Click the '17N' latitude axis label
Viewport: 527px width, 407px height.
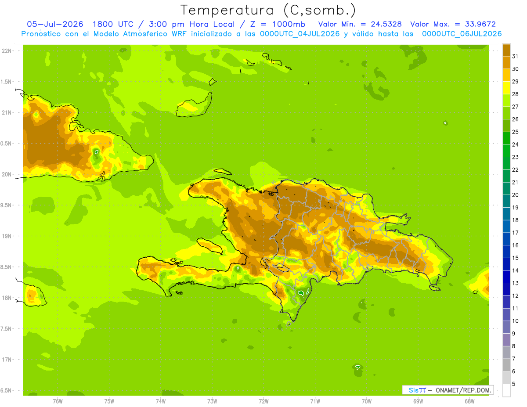(7, 360)
